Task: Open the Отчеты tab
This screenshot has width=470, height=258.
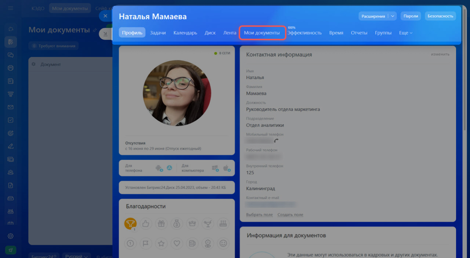Action: tap(359, 33)
